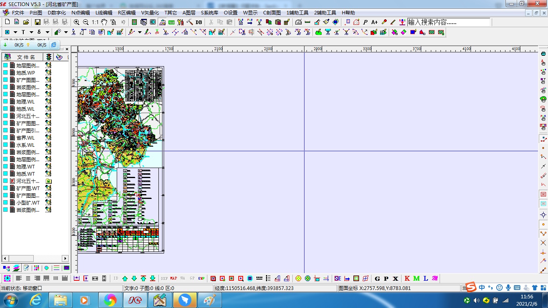Image resolution: width=548 pixels, height=308 pixels.
Task: Toggle checkbox for 地质.WP file
Action: [6, 73]
